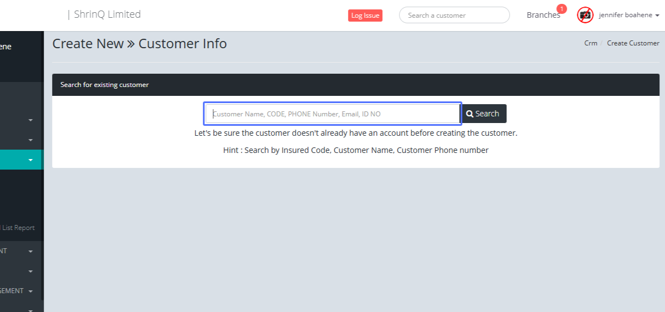Click the Create Customer breadcrumb
665x312 pixels.
[633, 43]
